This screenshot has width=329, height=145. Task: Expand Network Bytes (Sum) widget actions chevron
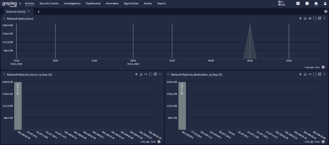pyautogui.click(x=324, y=19)
